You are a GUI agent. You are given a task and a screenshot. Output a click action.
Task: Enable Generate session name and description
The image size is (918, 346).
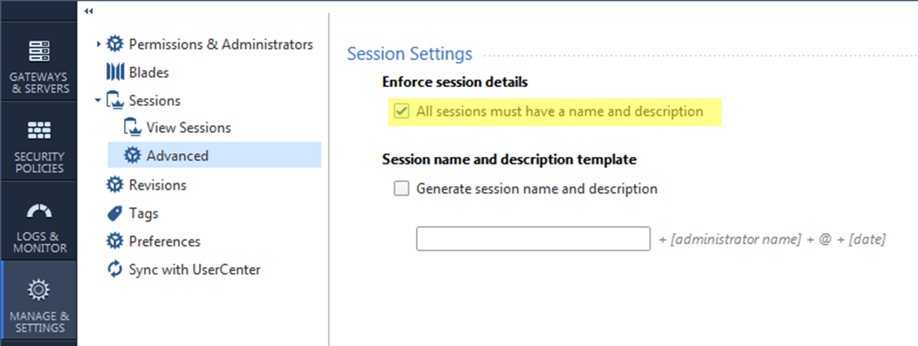pyautogui.click(x=402, y=188)
